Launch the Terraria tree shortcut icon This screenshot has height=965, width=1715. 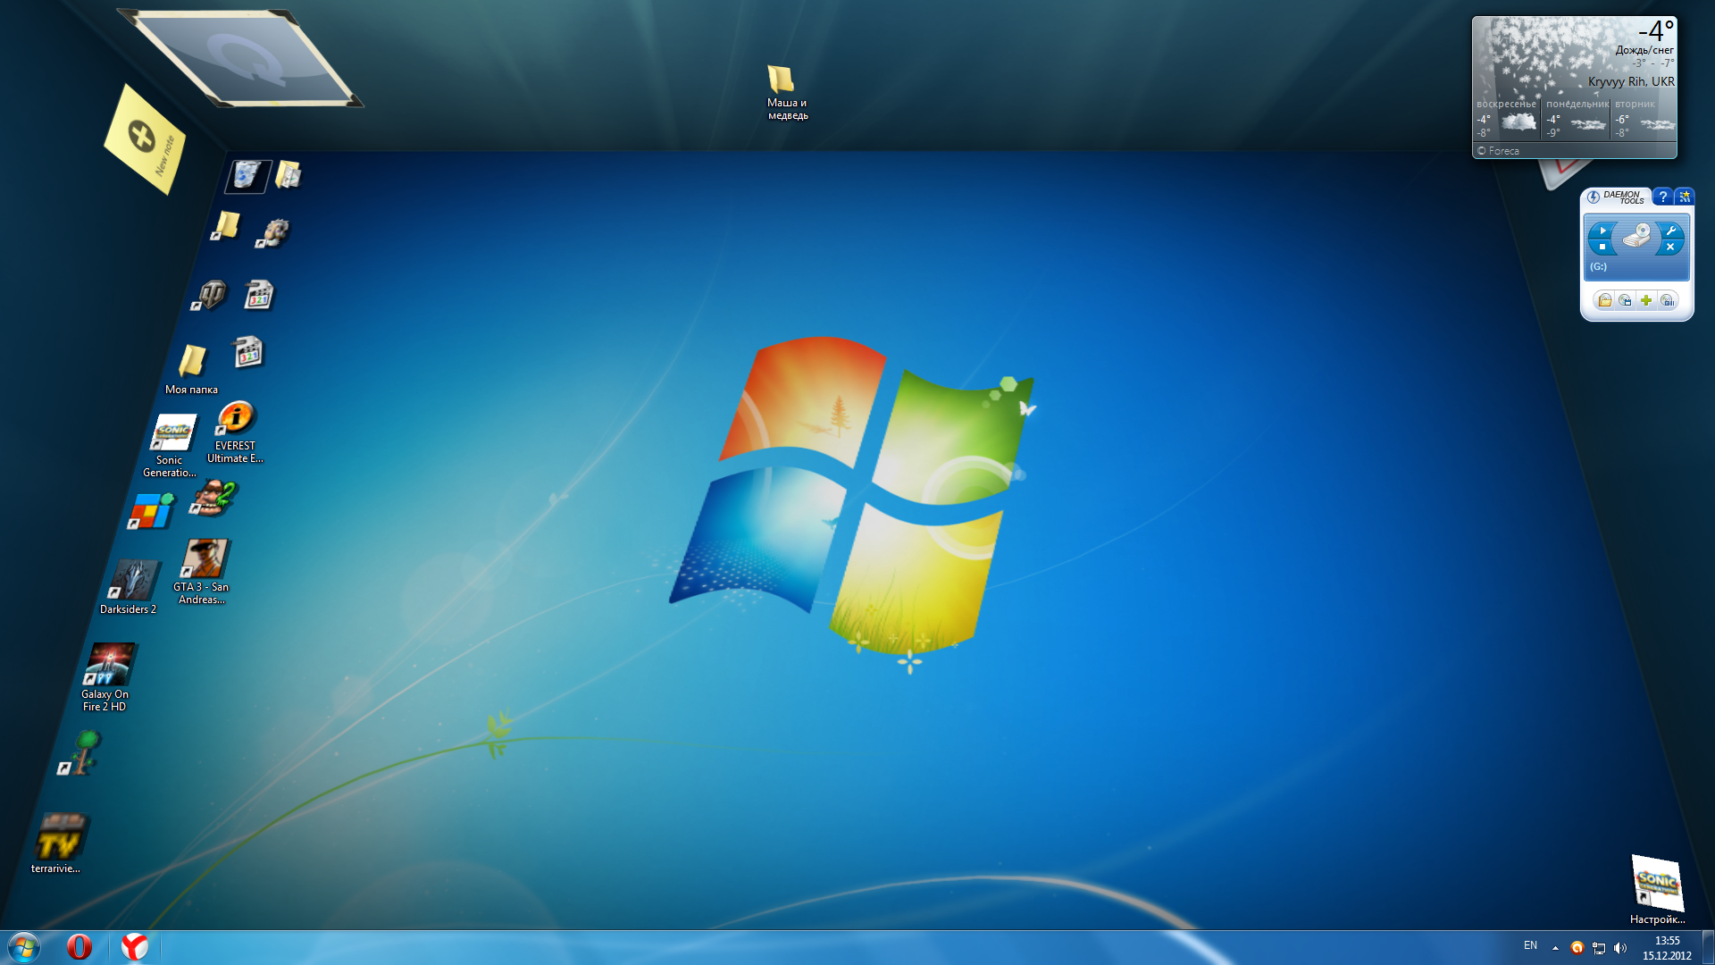point(81,752)
